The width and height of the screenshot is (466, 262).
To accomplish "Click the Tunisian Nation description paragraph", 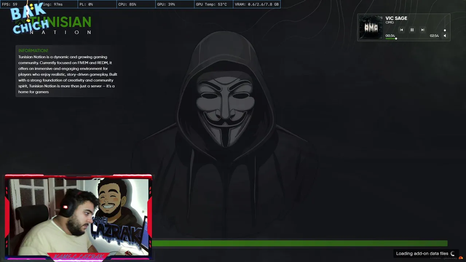I will click(68, 74).
